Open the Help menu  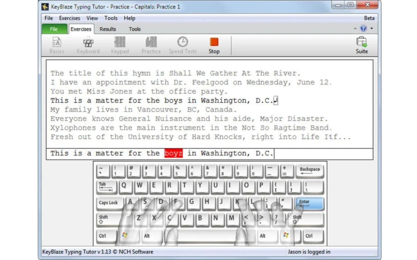pos(129,18)
